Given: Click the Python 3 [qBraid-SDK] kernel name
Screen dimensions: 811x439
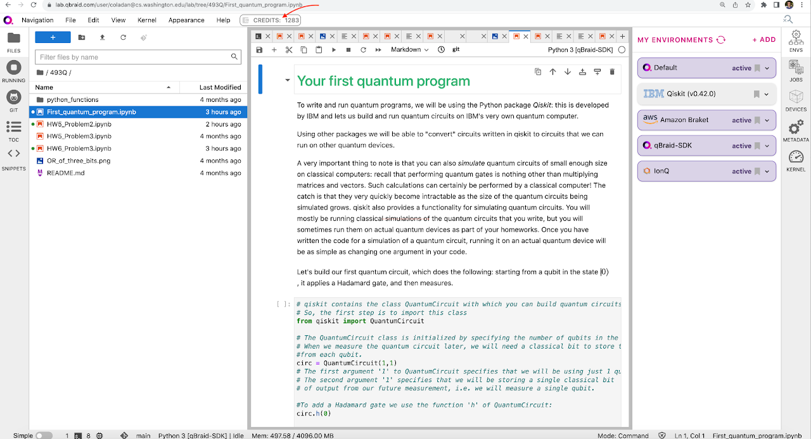Looking at the screenshot, I should (x=580, y=49).
